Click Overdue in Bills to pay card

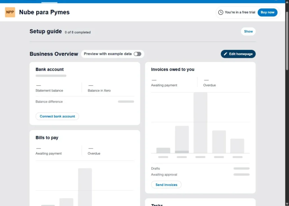click(94, 153)
